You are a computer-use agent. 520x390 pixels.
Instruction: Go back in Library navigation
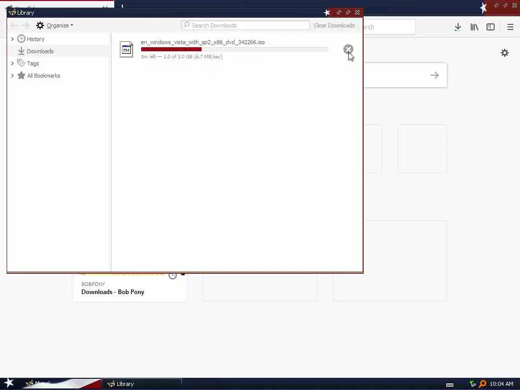click(x=14, y=25)
